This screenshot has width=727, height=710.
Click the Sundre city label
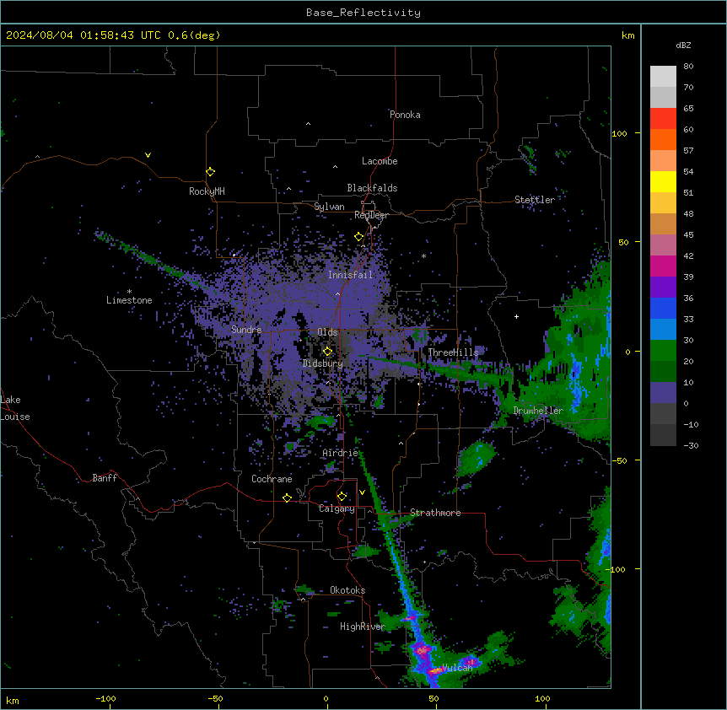click(246, 330)
